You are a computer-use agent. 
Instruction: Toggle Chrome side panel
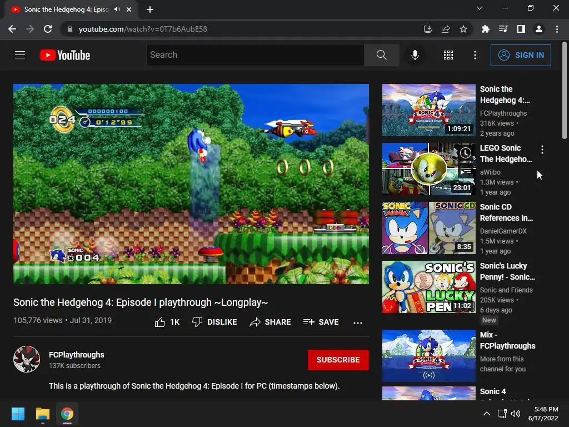point(521,29)
